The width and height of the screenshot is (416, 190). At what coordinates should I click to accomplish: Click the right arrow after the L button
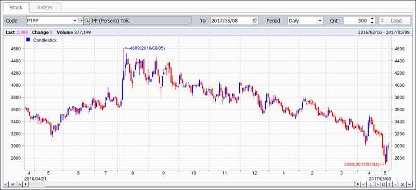pos(378,184)
